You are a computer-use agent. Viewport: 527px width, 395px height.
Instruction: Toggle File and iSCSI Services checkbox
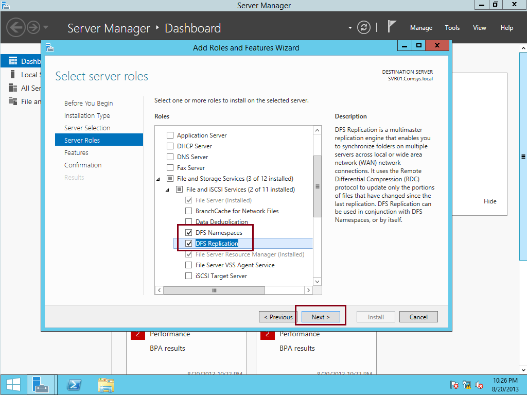click(x=180, y=190)
